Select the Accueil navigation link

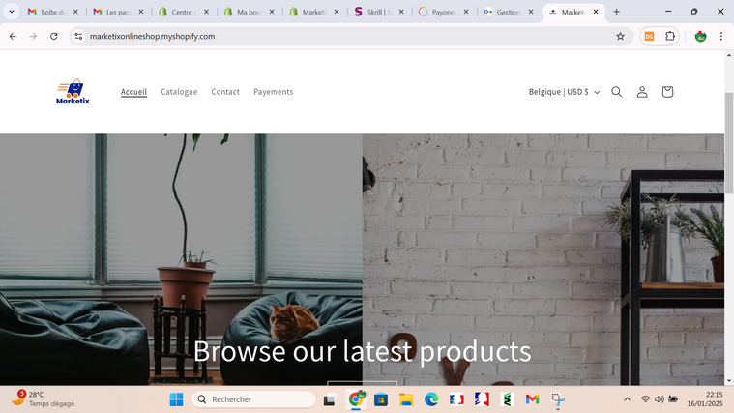pos(133,92)
